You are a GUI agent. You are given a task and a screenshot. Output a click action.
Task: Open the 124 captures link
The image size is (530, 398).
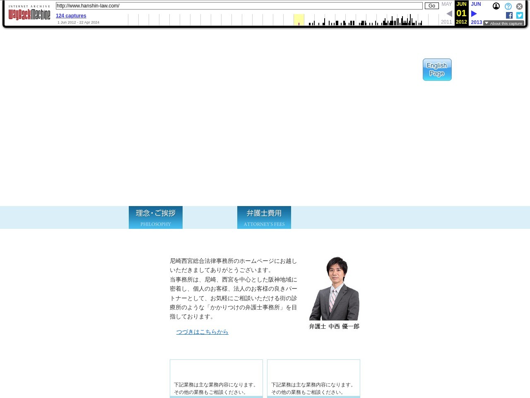pyautogui.click(x=71, y=16)
